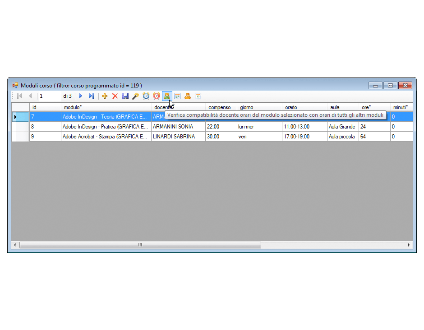Click the calendar grid icon

(x=177, y=96)
